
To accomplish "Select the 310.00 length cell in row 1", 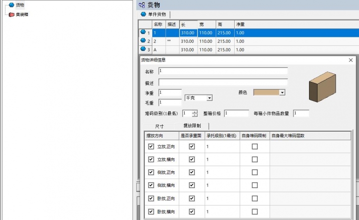I will 188,33.
